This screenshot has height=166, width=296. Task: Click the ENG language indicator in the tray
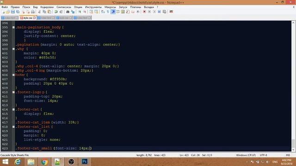(x=275, y=162)
